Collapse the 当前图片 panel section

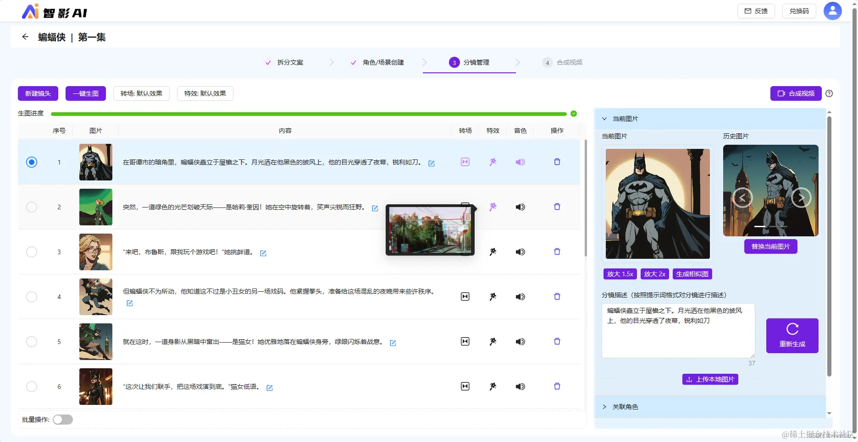pos(604,119)
